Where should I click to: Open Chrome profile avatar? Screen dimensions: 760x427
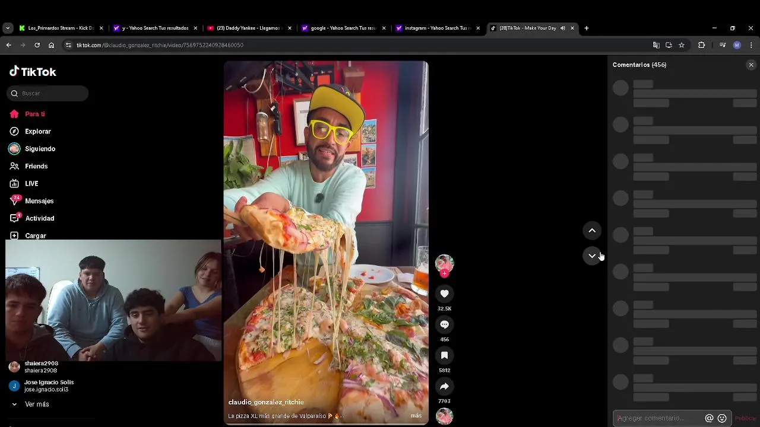(x=737, y=45)
